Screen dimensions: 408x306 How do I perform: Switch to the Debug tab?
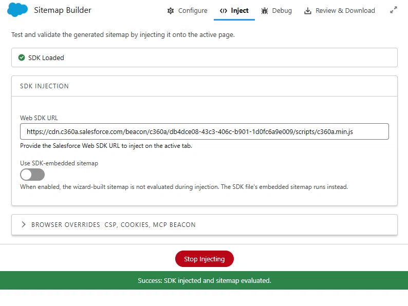click(x=276, y=11)
